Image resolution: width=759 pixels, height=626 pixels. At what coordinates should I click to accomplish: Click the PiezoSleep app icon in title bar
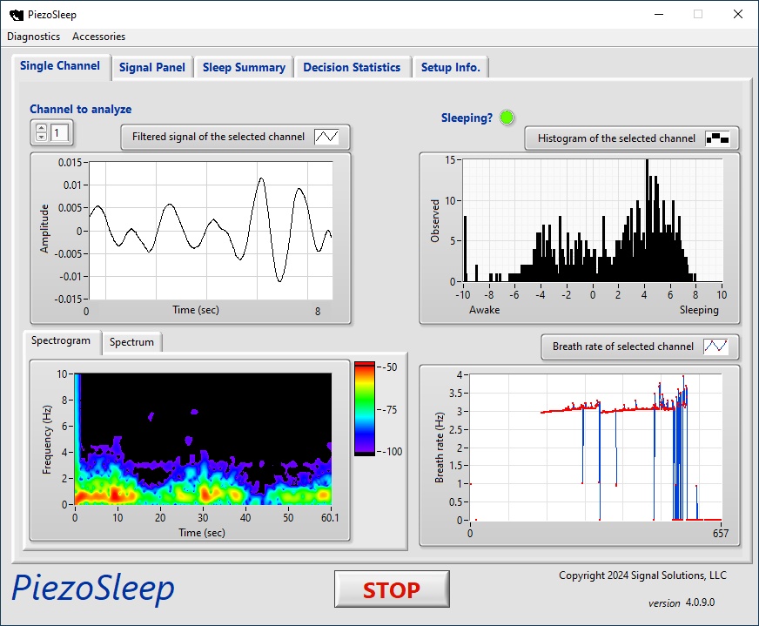pyautogui.click(x=16, y=14)
